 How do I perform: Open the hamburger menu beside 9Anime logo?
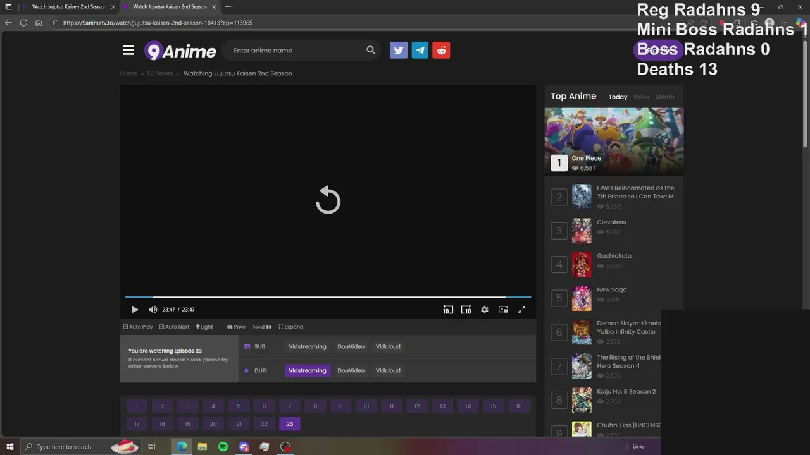click(128, 51)
